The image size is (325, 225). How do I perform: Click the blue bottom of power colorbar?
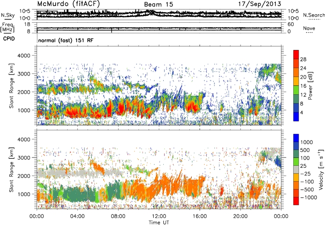(296, 117)
